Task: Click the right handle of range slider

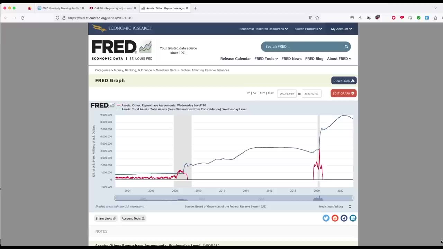Action: (353, 198)
